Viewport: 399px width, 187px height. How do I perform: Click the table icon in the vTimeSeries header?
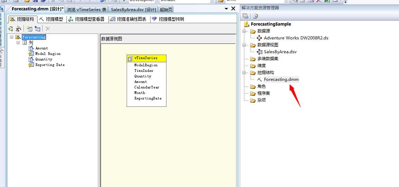click(x=130, y=59)
